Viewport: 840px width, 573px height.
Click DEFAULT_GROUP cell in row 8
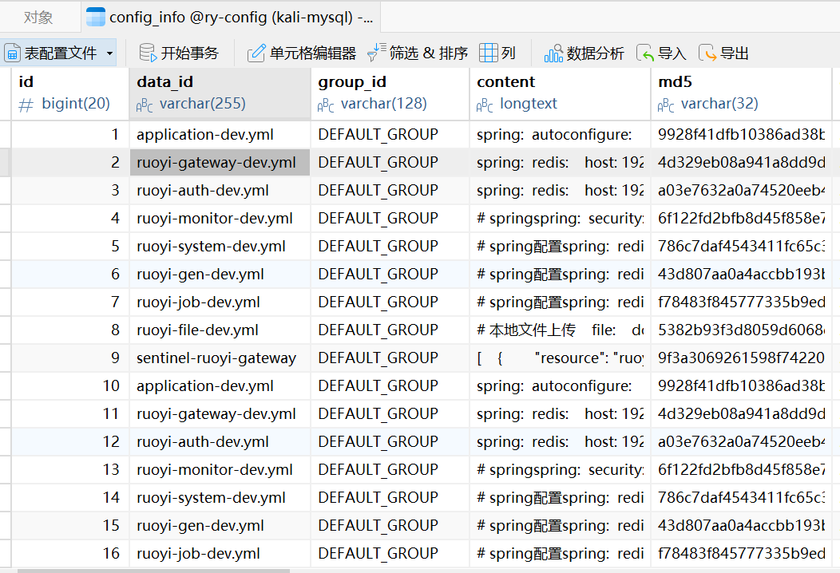[390, 330]
